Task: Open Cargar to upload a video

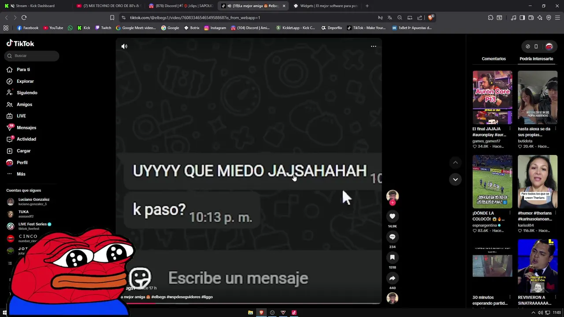Action: coord(19,151)
